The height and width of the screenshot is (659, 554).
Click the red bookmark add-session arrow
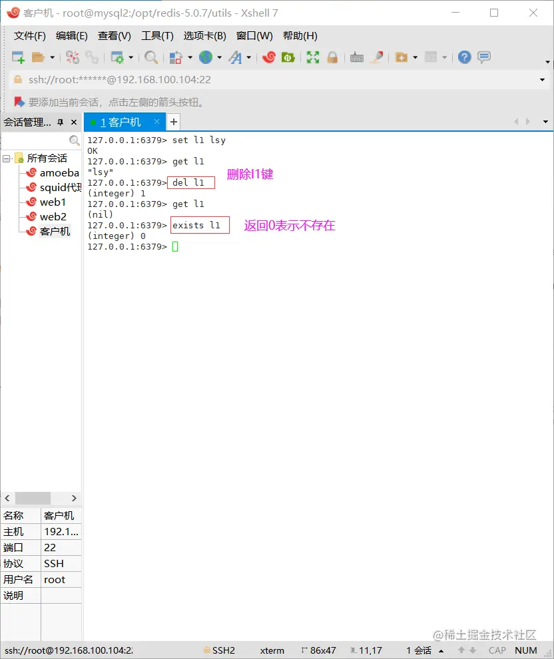click(x=19, y=102)
